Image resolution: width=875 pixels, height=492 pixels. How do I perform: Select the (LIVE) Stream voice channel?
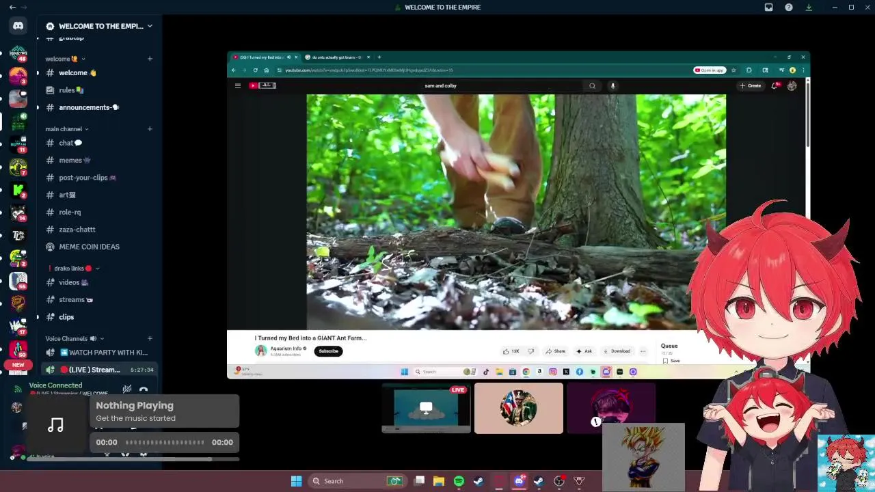point(99,370)
